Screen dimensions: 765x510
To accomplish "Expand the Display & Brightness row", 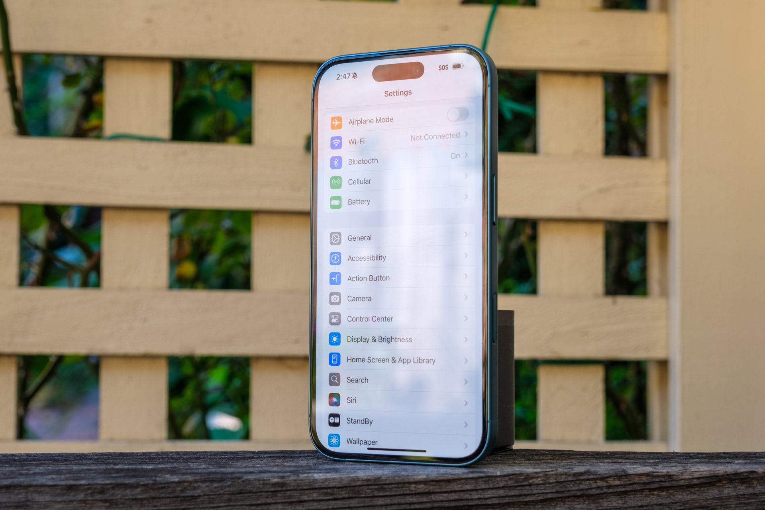I will (x=398, y=340).
